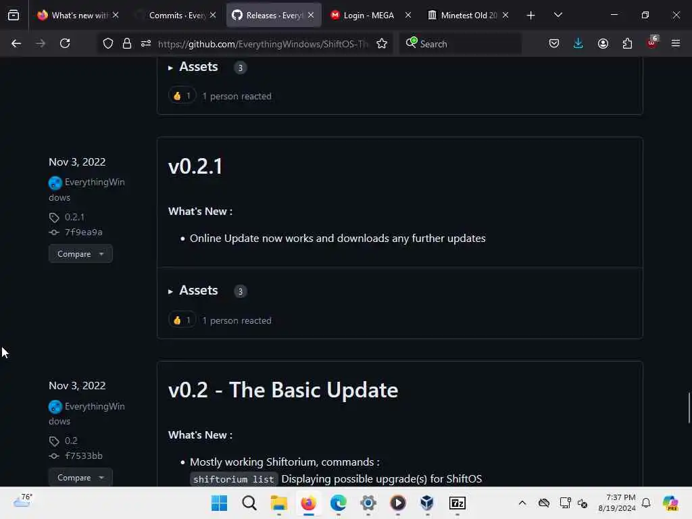Click page vertical scrollbar thumb

click(x=689, y=407)
